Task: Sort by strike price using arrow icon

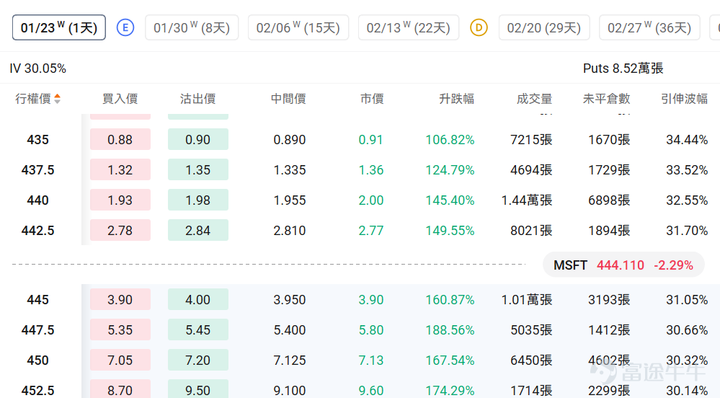Action: (58, 98)
